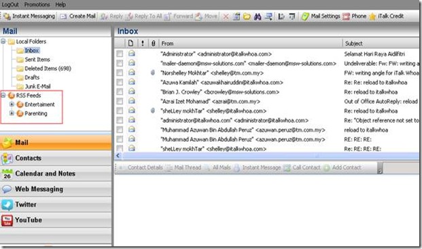Click the horizontal scrollbar left arrow

tap(118, 156)
